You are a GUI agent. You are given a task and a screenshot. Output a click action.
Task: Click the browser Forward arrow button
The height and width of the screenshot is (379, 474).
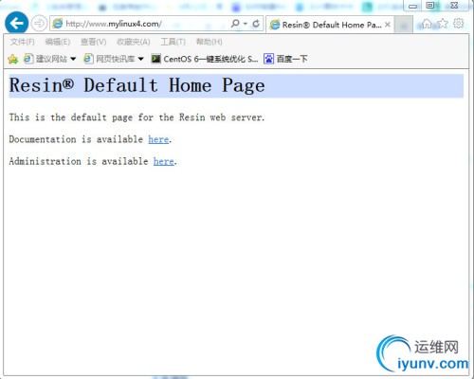39,24
